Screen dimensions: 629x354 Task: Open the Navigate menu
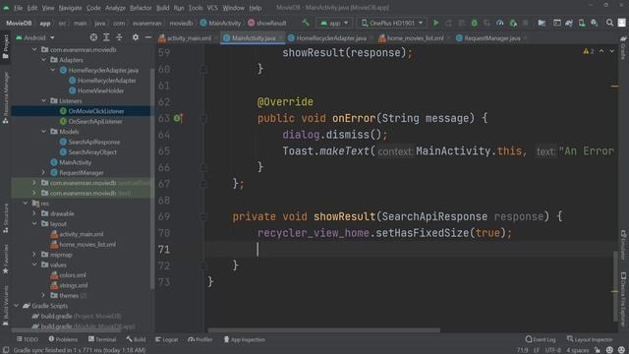70,8
